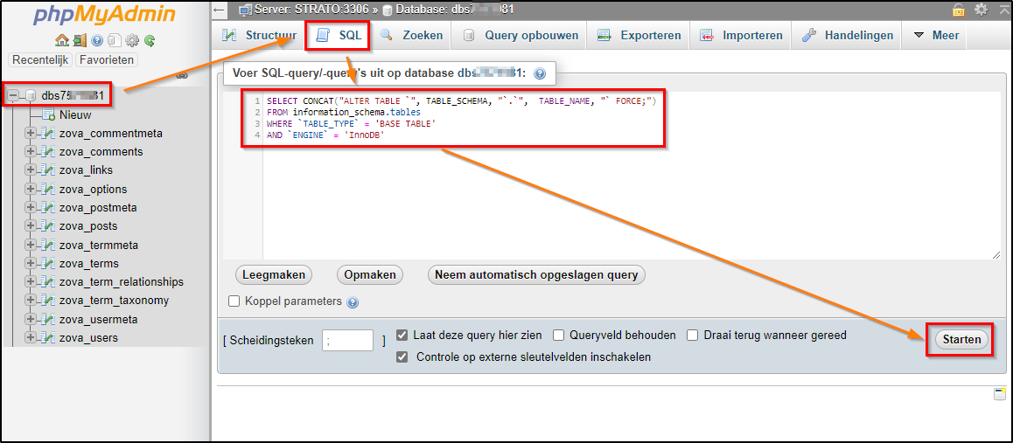Collapse the dbs75 database tree node
The width and height of the screenshot is (1013, 443).
click(13, 95)
